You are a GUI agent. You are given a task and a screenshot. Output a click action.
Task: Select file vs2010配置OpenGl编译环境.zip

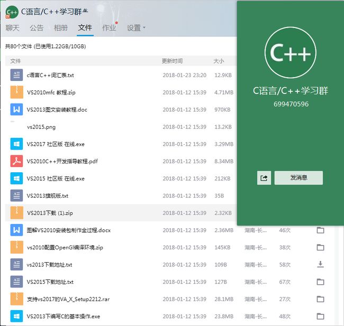click(x=65, y=247)
